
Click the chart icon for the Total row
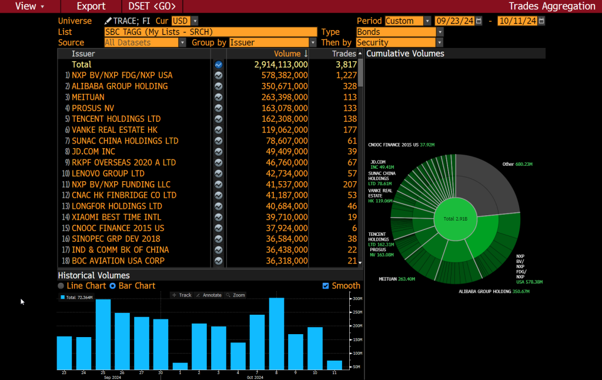pyautogui.click(x=219, y=65)
